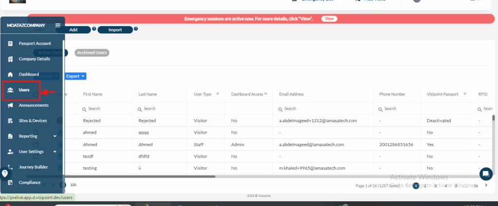Switch to the Archived Users tab
This screenshot has height=206, width=498.
[92, 52]
